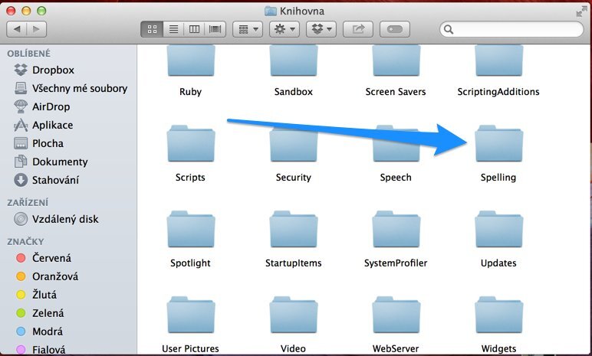This screenshot has width=592, height=356.
Task: Open Dropbox in the sidebar
Action: (52, 70)
